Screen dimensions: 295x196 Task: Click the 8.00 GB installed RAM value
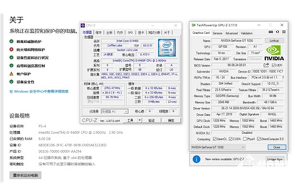coord(44,139)
